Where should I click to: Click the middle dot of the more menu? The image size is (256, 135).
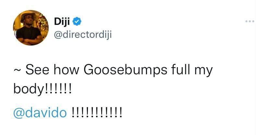click(x=250, y=22)
